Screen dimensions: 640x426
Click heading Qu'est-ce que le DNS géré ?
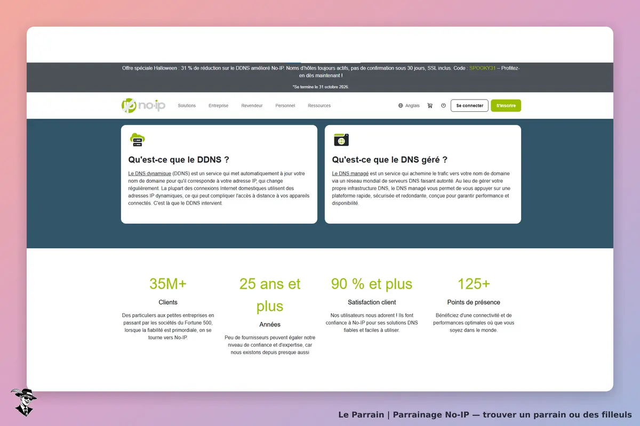click(390, 159)
